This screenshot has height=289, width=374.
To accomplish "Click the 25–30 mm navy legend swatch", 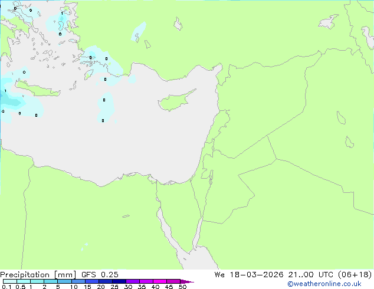I will pos(119,281).
